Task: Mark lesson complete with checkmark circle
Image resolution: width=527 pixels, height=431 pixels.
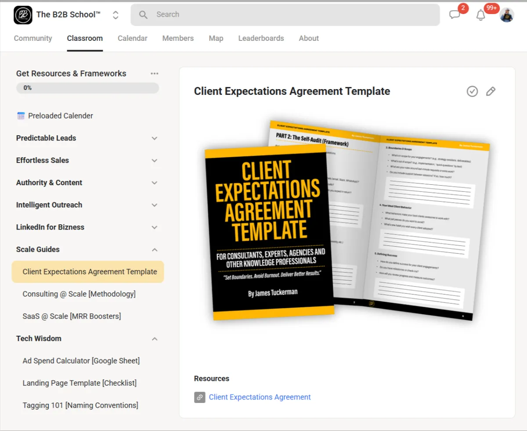Action: 472,91
